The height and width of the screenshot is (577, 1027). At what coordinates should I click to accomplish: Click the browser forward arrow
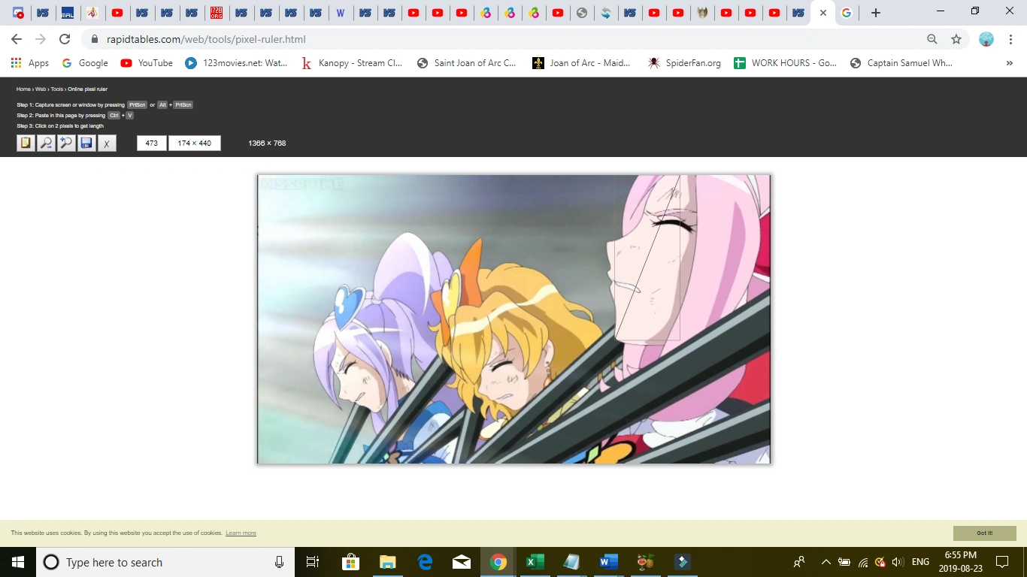(41, 39)
